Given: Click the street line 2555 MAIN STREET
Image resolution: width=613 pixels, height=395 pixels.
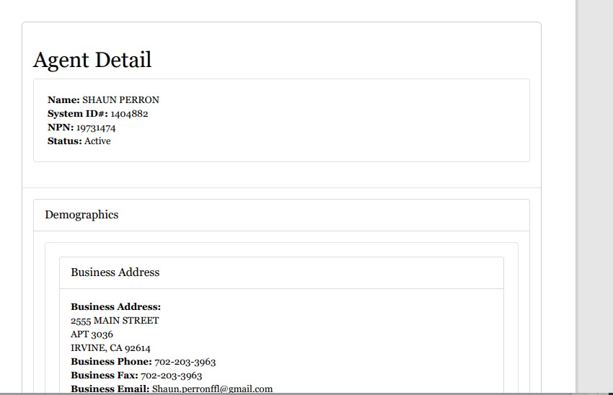Looking at the screenshot, I should pyautogui.click(x=115, y=321).
